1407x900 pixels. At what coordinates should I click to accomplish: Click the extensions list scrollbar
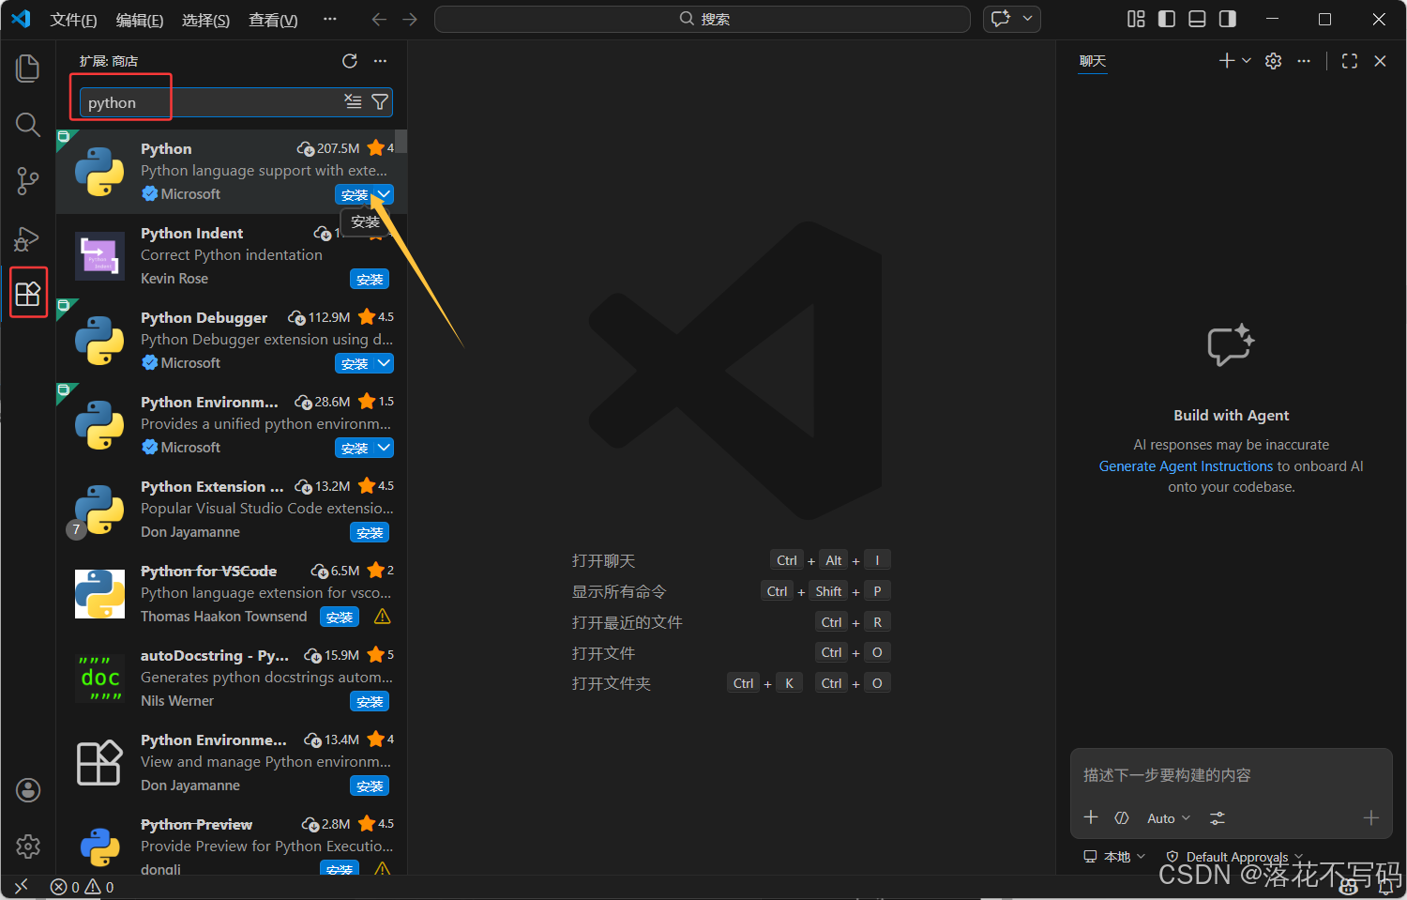pyautogui.click(x=401, y=141)
